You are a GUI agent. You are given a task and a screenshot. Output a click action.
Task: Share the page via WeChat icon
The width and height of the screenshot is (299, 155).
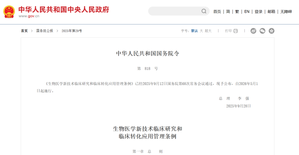click(x=262, y=31)
